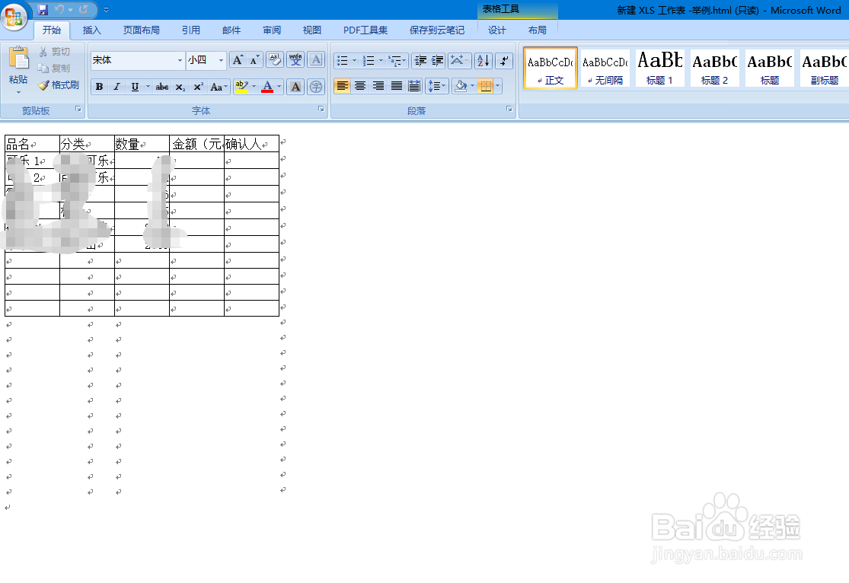Align text left
The height and width of the screenshot is (583, 849).
(342, 85)
